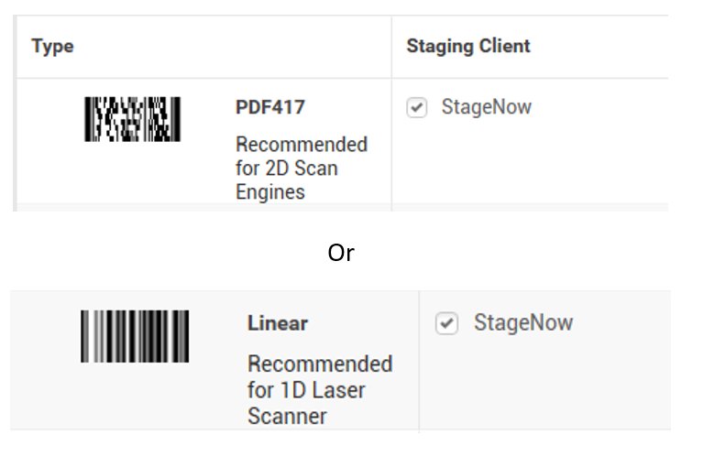Click the bold PDF417 title
Viewport: 704px width, 468px height.
coord(270,107)
